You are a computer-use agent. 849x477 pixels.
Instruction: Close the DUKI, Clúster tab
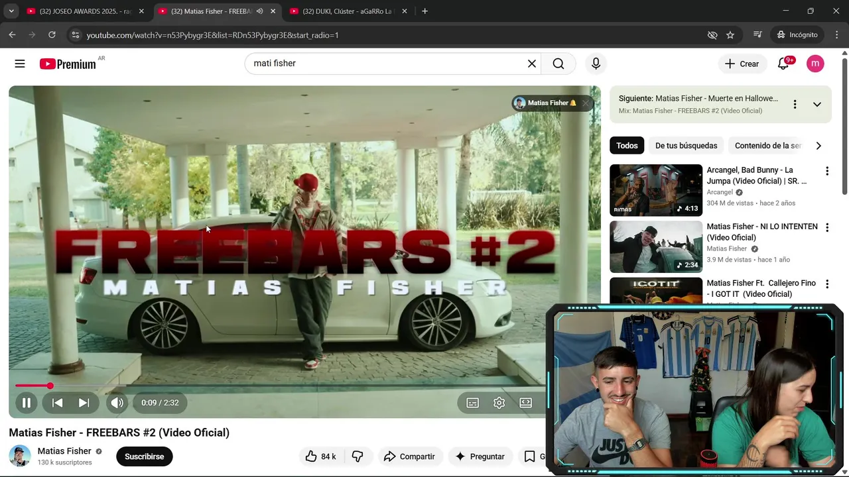pos(405,11)
